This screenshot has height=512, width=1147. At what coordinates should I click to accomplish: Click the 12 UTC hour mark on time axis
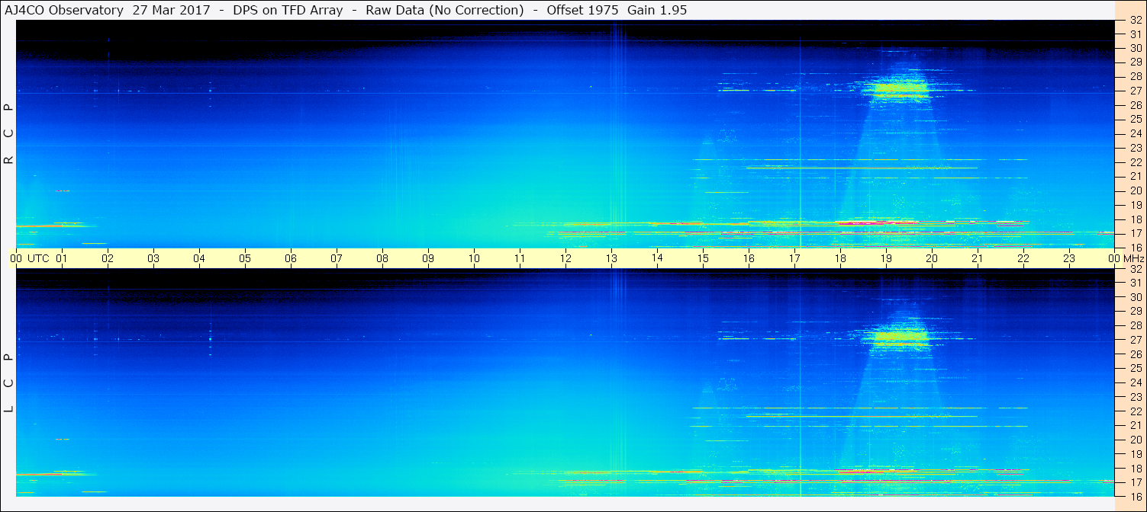[x=565, y=258]
